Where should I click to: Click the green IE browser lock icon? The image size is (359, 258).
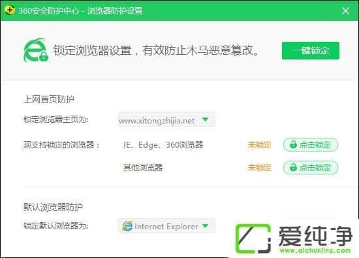pos(36,50)
